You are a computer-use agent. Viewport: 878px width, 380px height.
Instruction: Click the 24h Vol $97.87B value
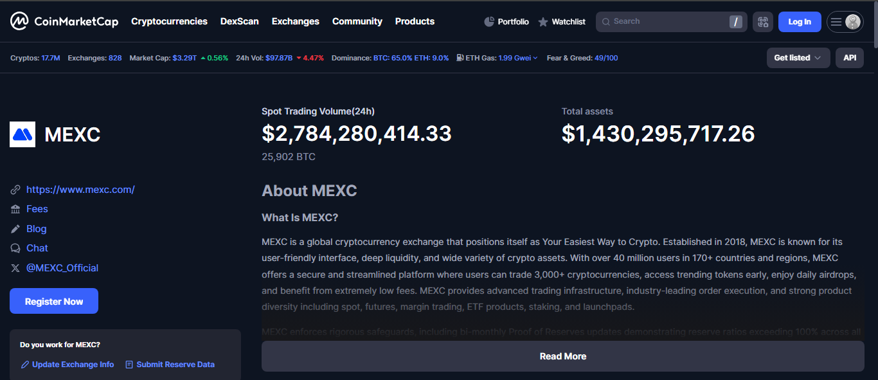click(x=279, y=58)
